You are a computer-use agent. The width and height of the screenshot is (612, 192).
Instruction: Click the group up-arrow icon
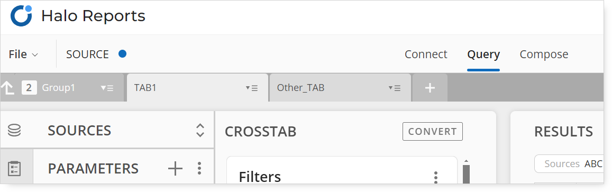[x=8, y=88]
